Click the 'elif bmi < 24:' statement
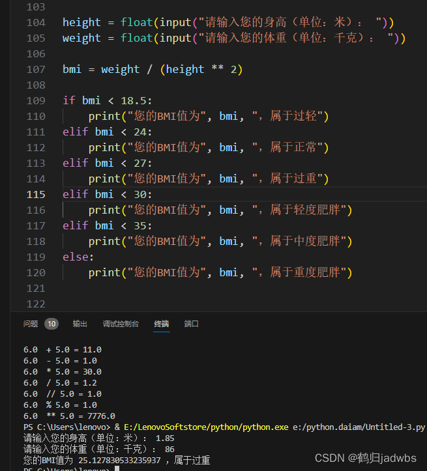Viewport: 427px width, 471px height. 108,132
